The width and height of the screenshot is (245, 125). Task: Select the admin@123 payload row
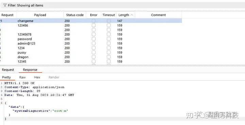(91, 44)
